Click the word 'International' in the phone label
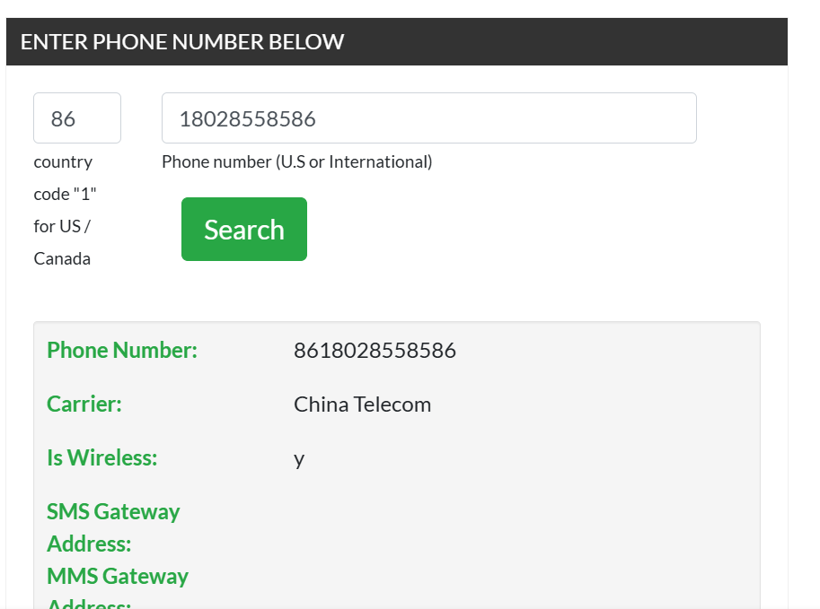 pos(378,162)
